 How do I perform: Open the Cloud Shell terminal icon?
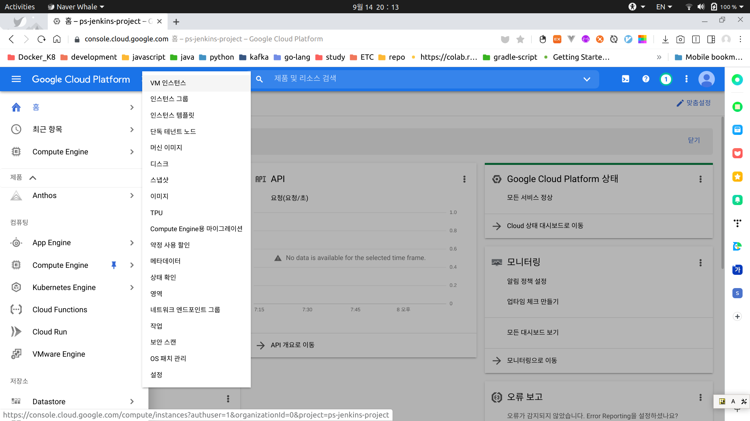coord(625,79)
